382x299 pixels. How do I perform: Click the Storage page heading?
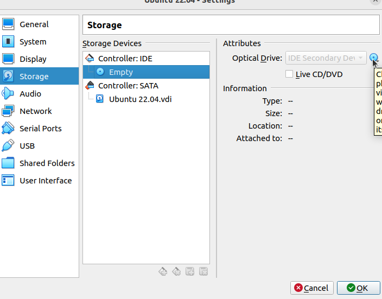[105, 25]
